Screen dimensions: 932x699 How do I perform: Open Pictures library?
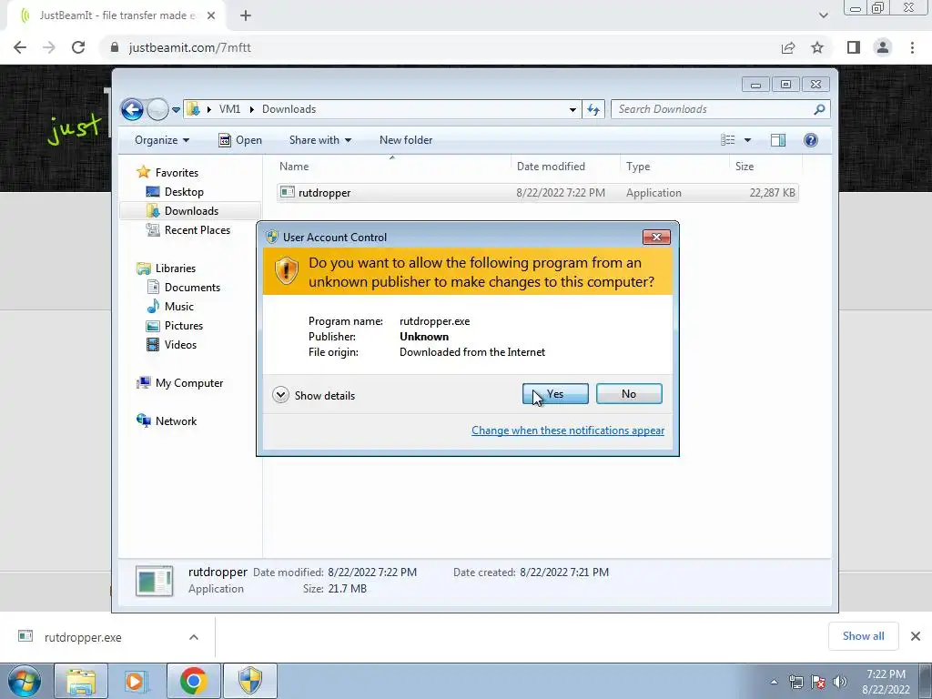(x=183, y=326)
